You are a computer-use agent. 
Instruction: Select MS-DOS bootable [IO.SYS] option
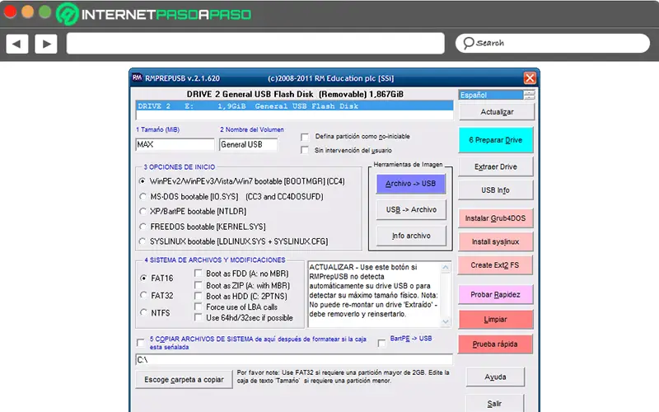point(143,196)
